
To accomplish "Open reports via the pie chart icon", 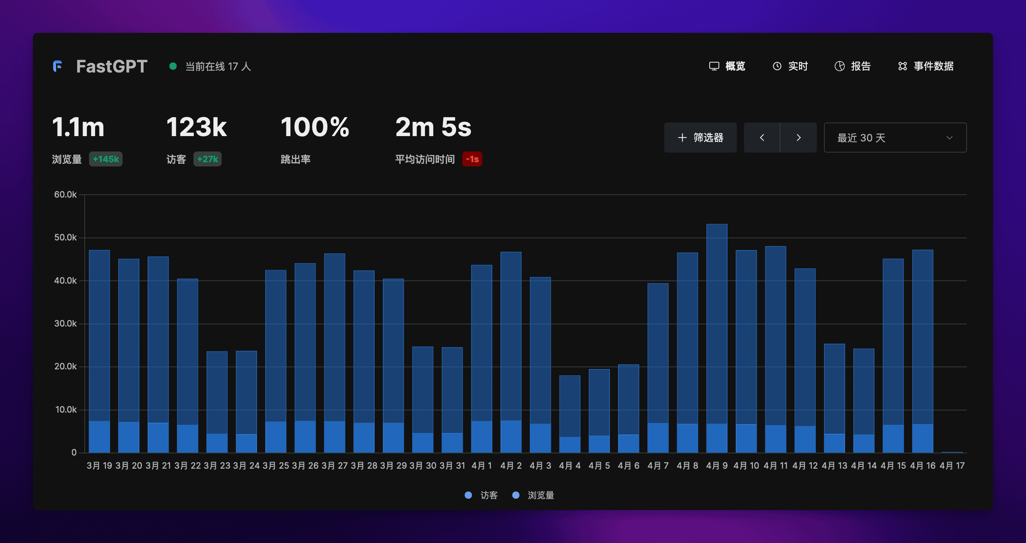I will click(x=840, y=66).
